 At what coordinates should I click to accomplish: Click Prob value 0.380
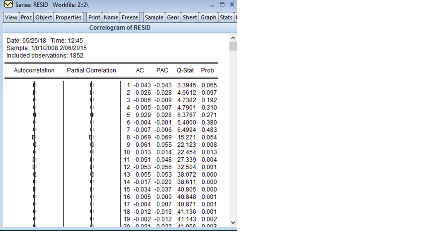tap(209, 122)
